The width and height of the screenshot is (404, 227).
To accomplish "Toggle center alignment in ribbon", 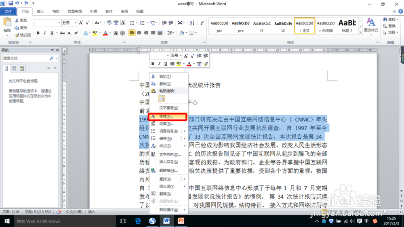I will 139,33.
